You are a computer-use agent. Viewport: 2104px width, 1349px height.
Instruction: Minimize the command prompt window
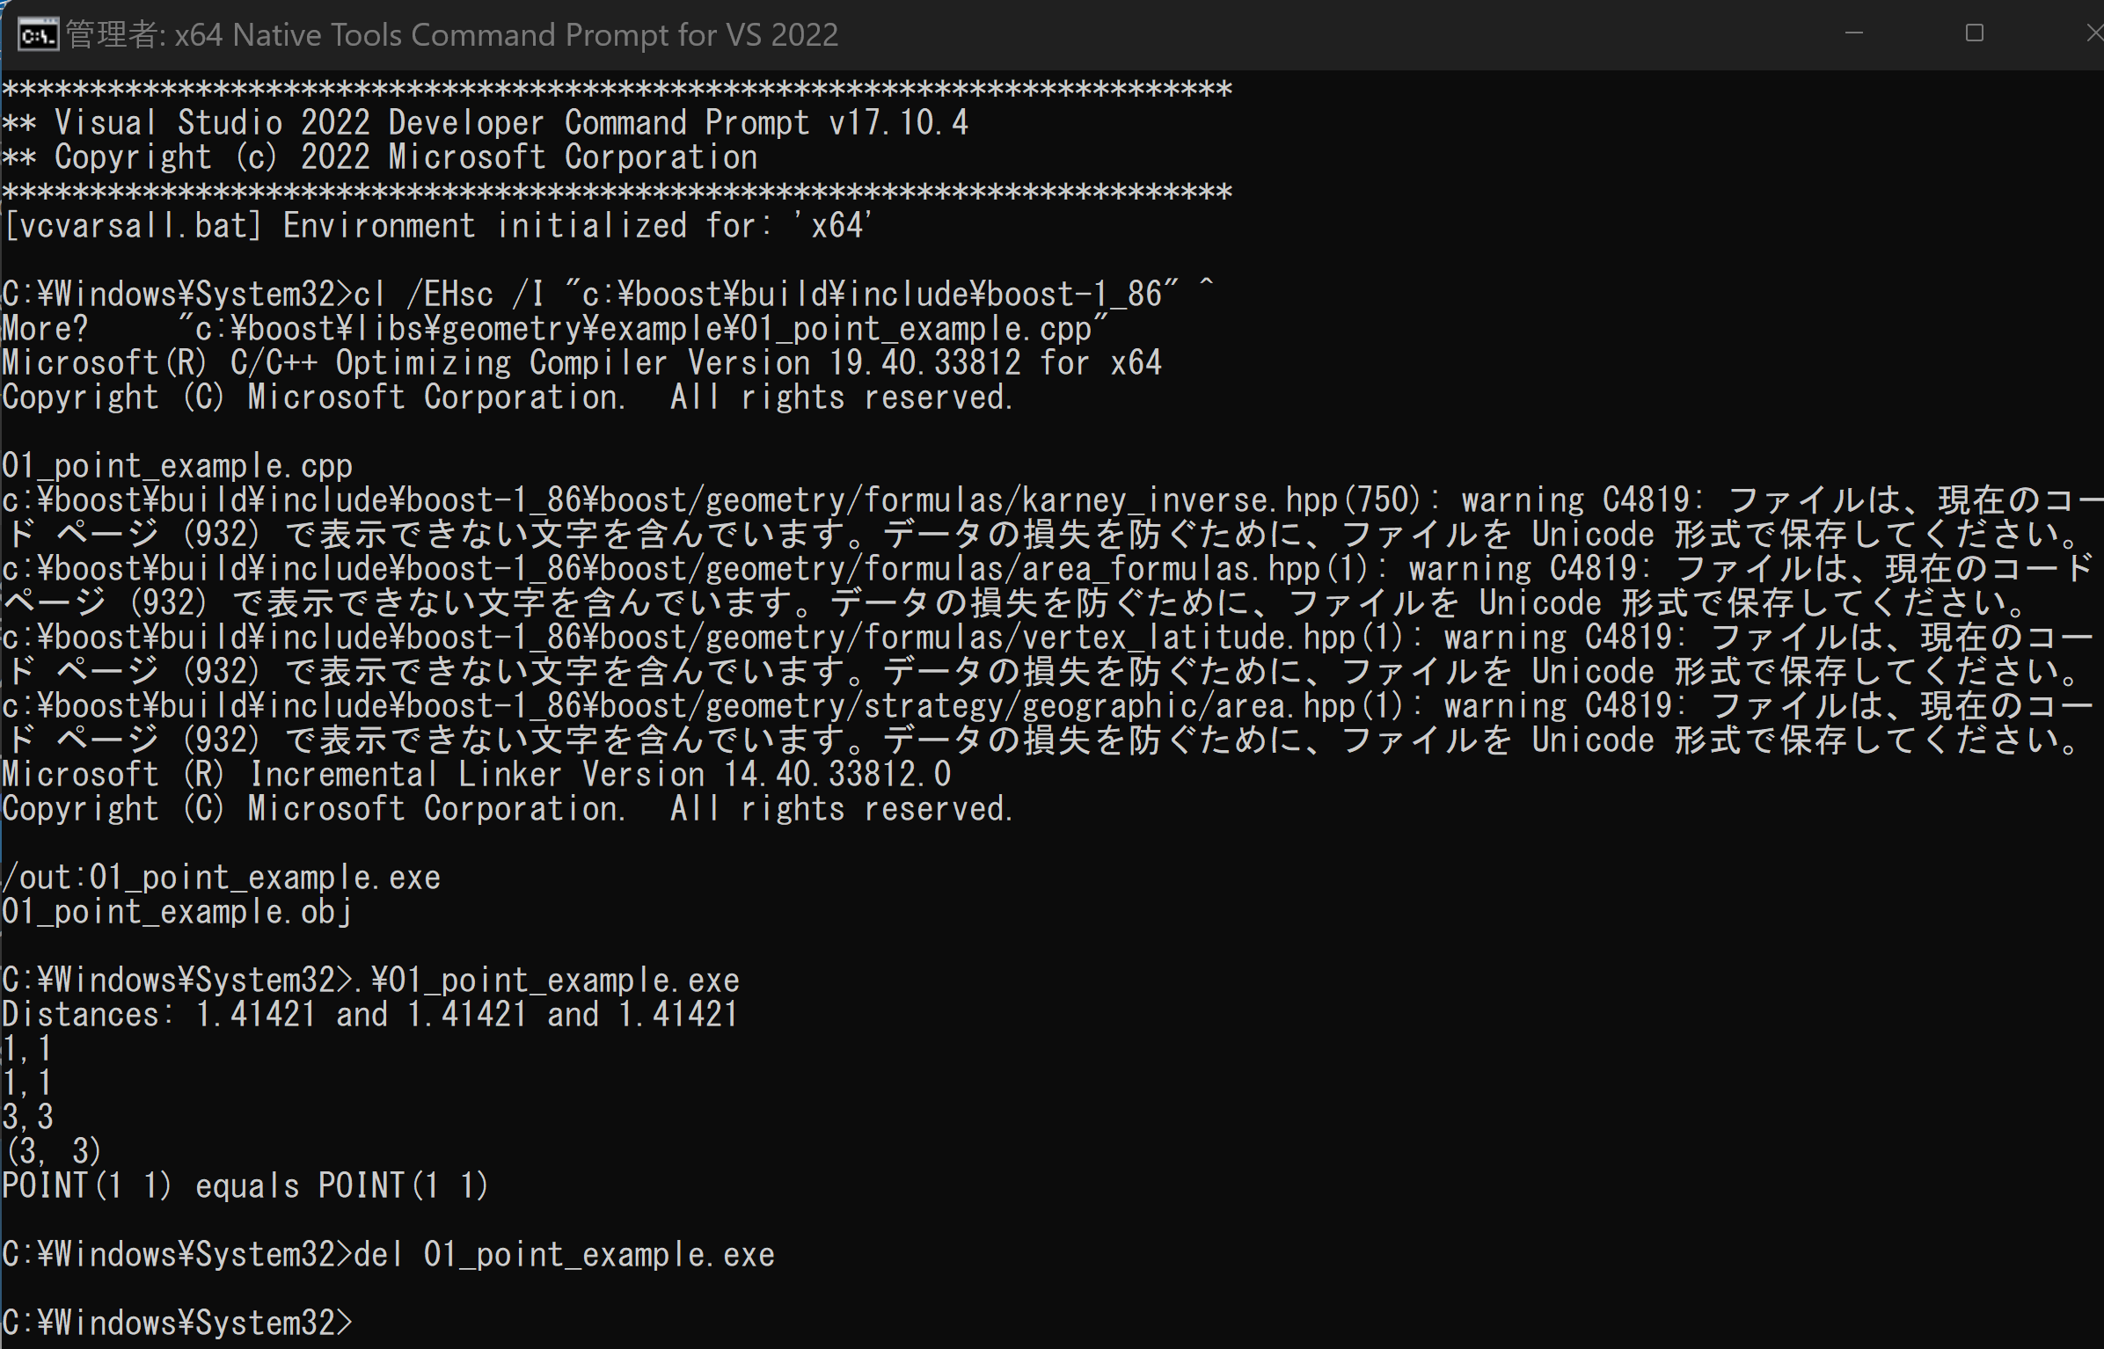click(x=1854, y=33)
